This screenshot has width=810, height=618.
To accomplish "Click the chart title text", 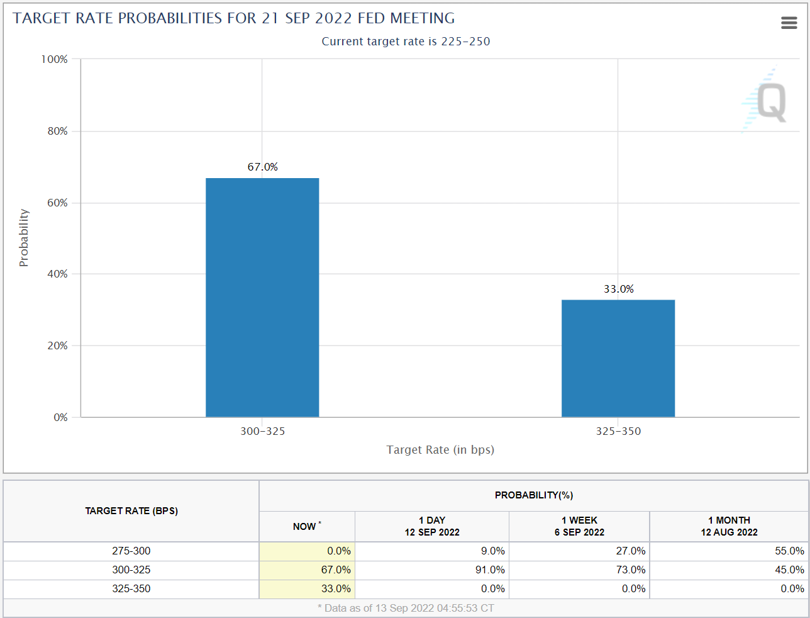I will tap(234, 18).
